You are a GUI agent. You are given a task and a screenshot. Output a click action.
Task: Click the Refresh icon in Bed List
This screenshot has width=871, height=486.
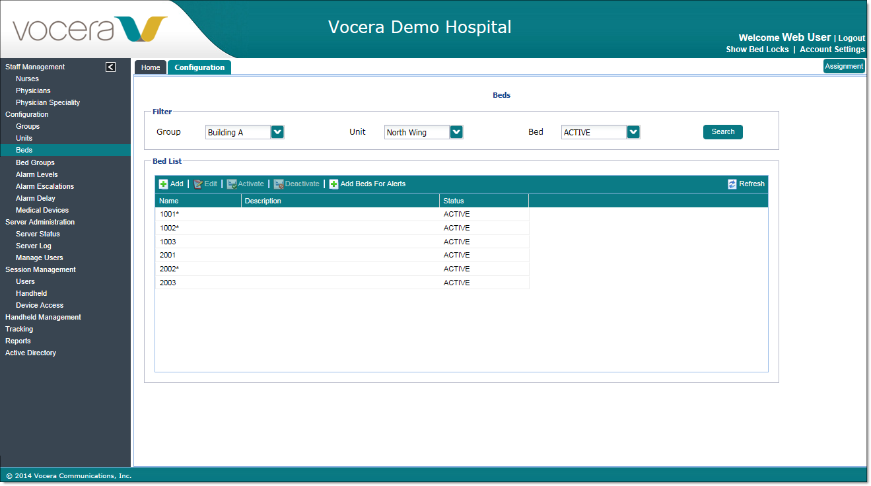732,184
